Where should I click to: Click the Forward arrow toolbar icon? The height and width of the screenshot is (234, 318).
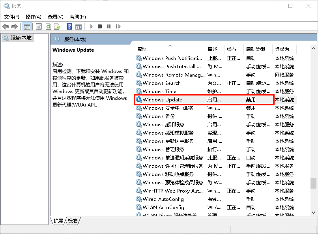15,26
